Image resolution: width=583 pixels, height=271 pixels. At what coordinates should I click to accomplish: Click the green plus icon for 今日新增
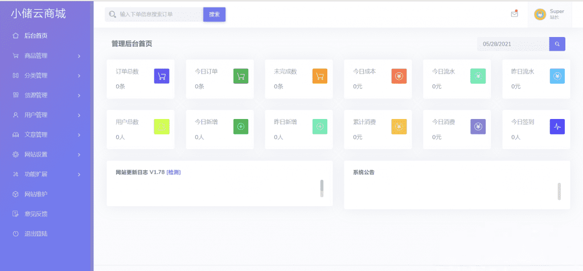[x=241, y=126]
